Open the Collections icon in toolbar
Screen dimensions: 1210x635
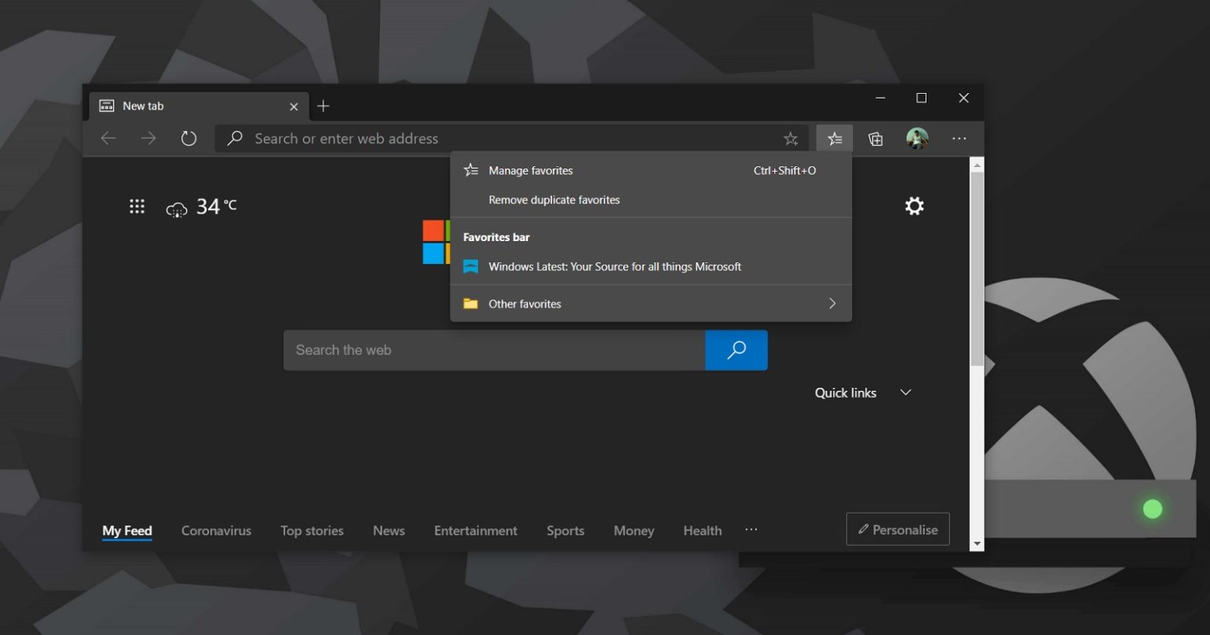tap(875, 139)
